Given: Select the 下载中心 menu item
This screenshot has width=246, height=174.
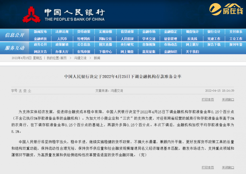Looking at the screenshot, I should pyautogui.click(x=105, y=51).
